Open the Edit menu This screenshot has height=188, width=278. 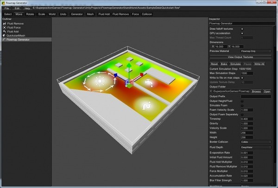[17, 8]
